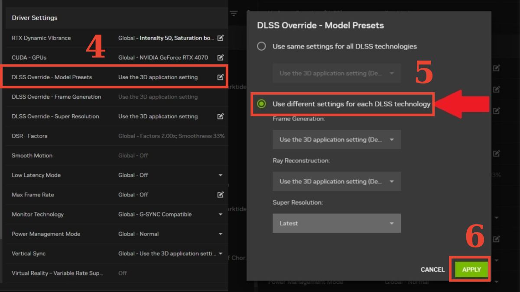This screenshot has height=292, width=520.
Task: Click the 'Vertical Sync' setting name
Action: tap(29, 253)
